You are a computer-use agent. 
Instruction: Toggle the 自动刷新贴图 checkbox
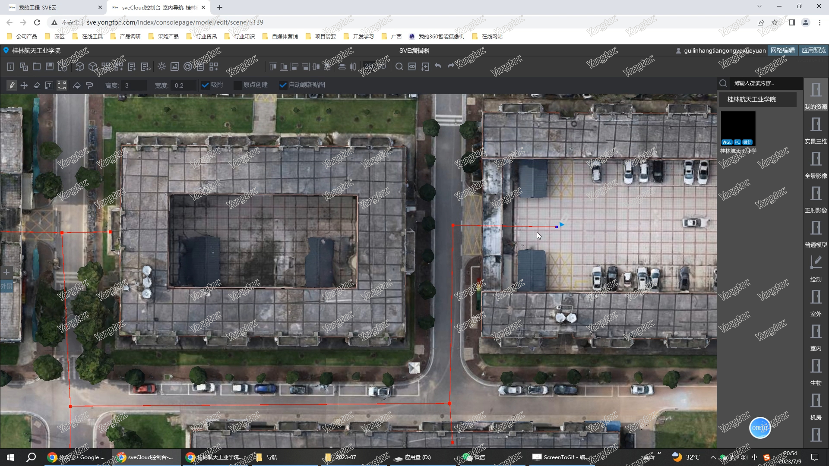pos(283,85)
